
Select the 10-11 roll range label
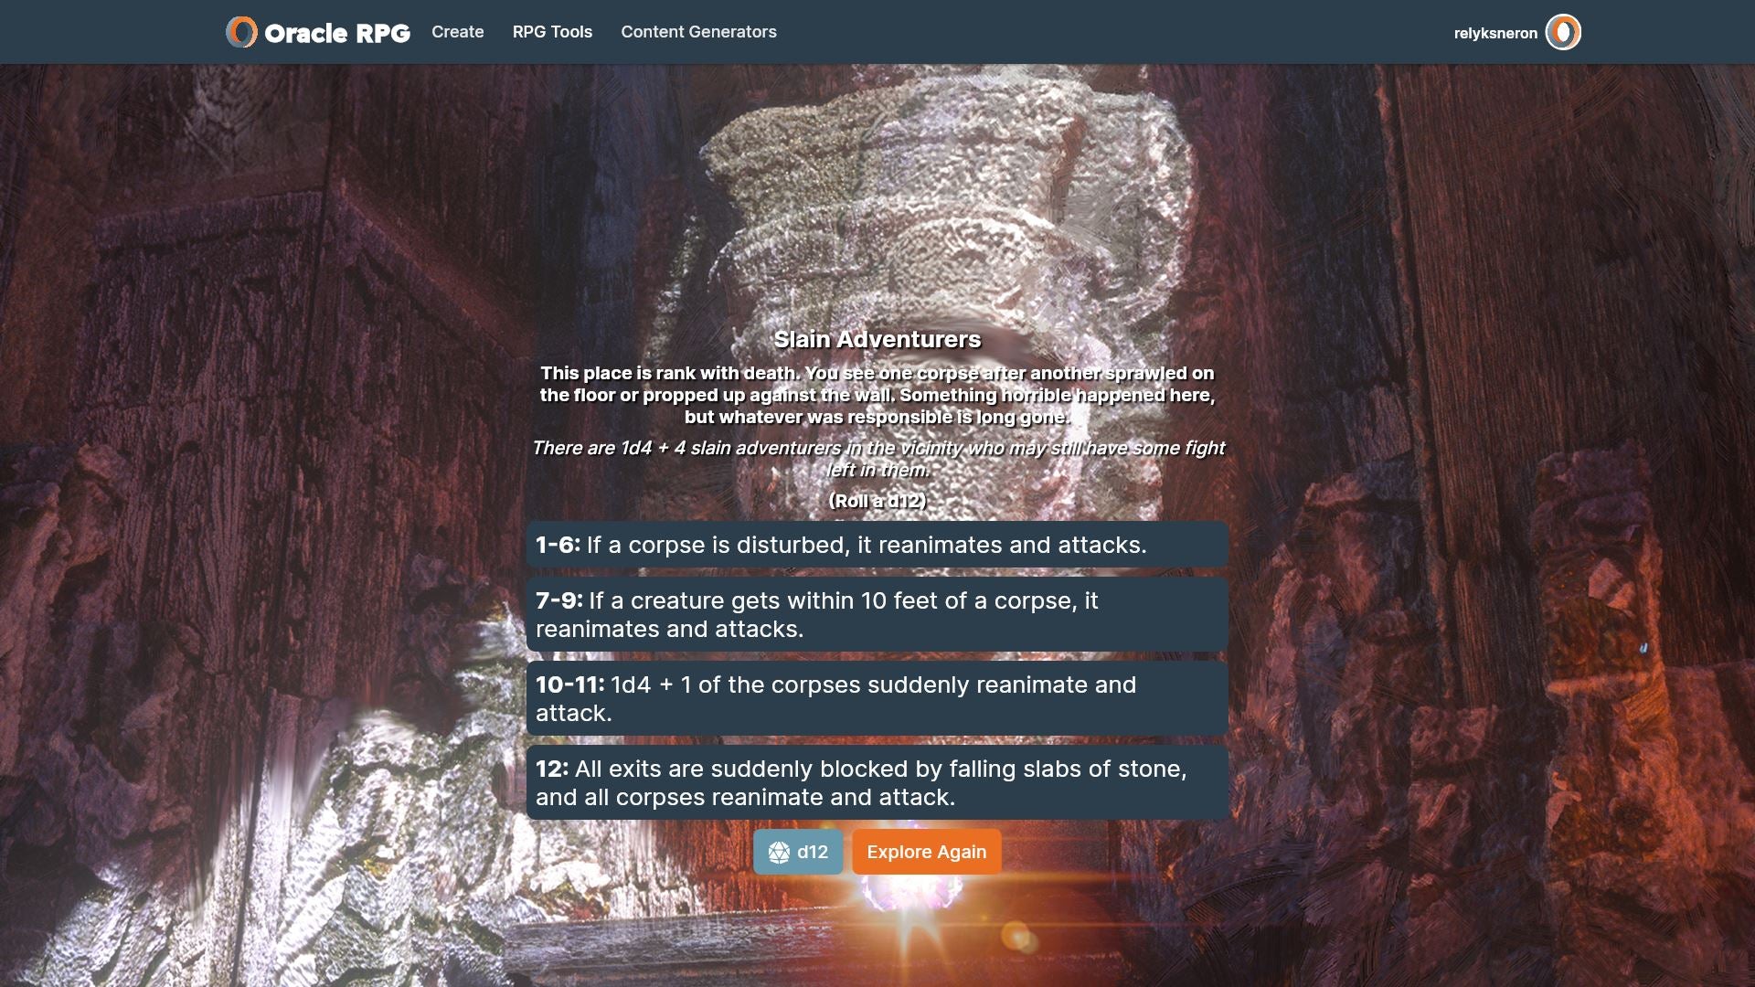coord(569,685)
